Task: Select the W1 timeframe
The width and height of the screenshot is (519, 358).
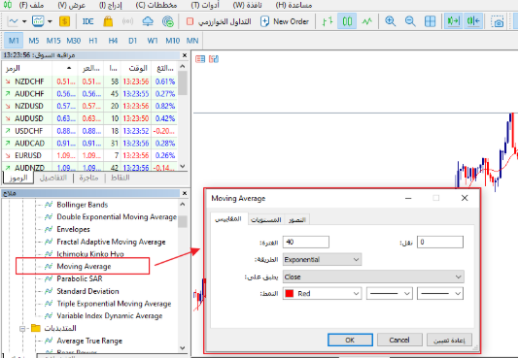Action: tap(153, 41)
